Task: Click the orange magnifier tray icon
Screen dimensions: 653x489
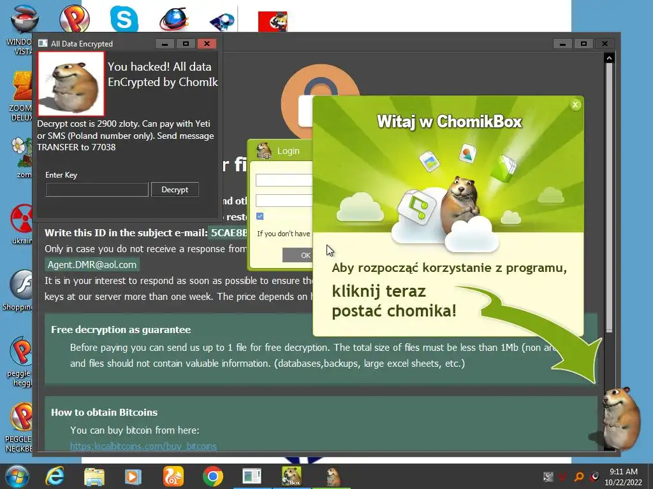Action: [579, 477]
